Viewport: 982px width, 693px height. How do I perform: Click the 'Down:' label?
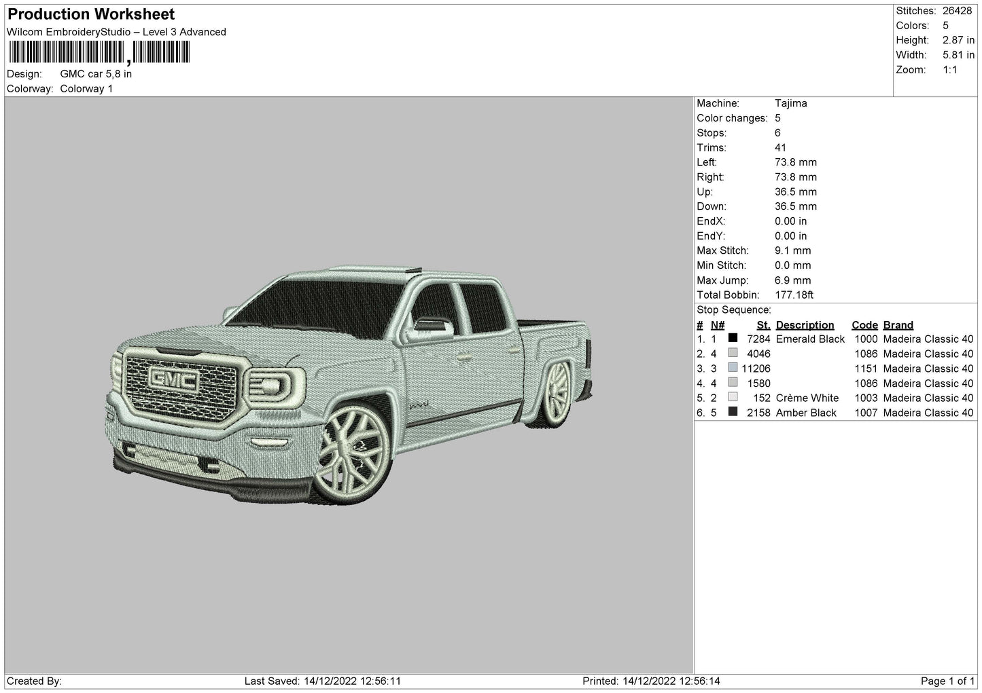pos(712,206)
